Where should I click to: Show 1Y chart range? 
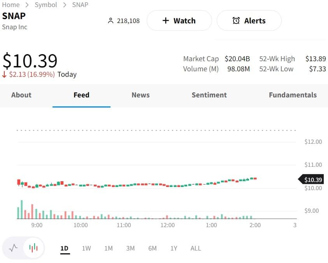pyautogui.click(x=174, y=248)
